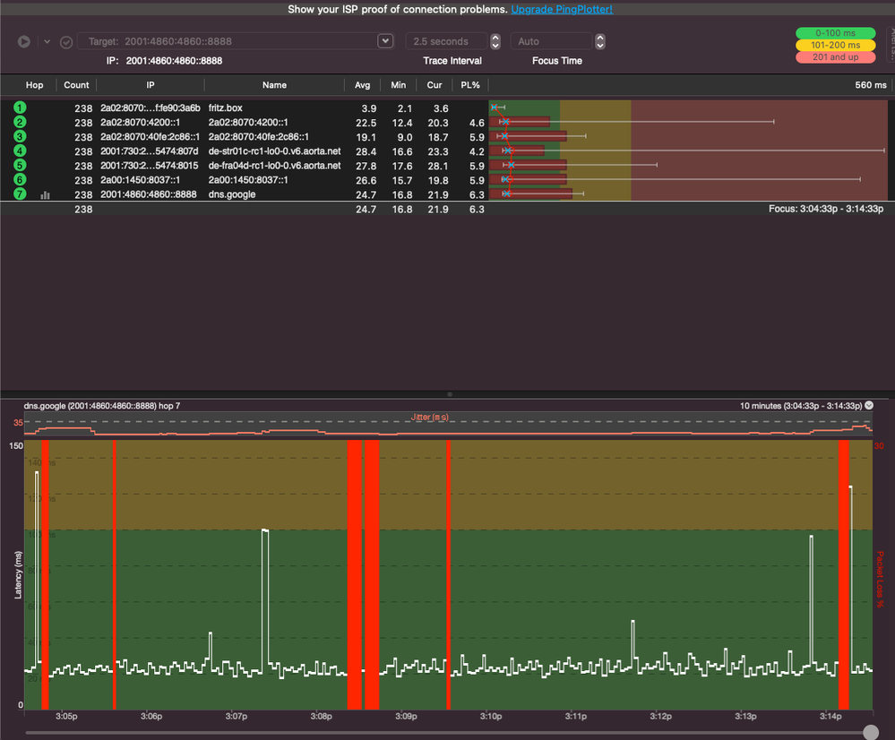Click the hop 4 green circle icon

click(x=20, y=151)
